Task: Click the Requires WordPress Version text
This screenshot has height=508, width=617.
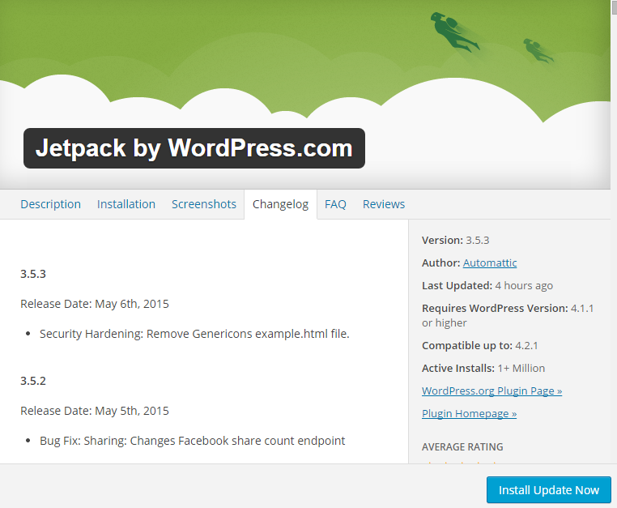Action: click(x=508, y=315)
